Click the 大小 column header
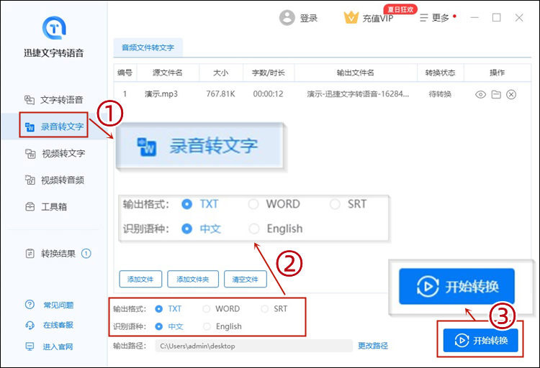Image resolution: width=540 pixels, height=368 pixels. [221, 73]
